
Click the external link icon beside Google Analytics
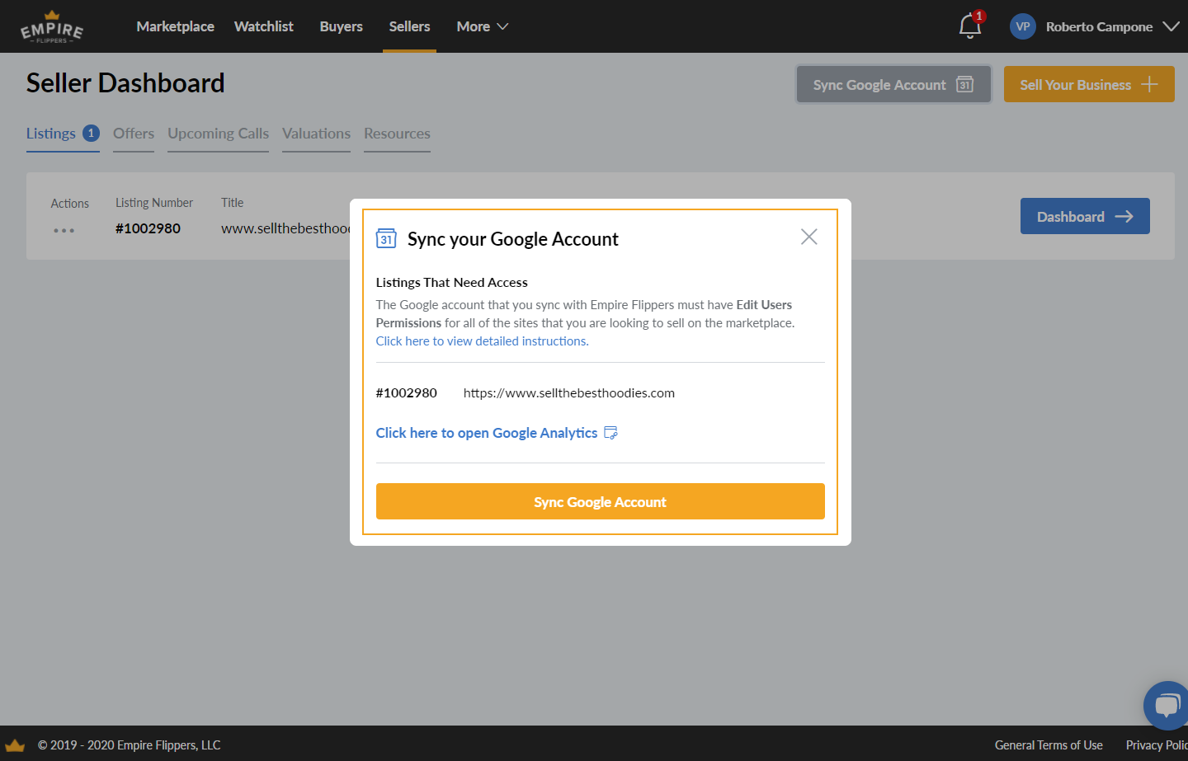click(x=611, y=433)
